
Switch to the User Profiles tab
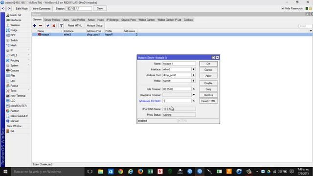78,20
